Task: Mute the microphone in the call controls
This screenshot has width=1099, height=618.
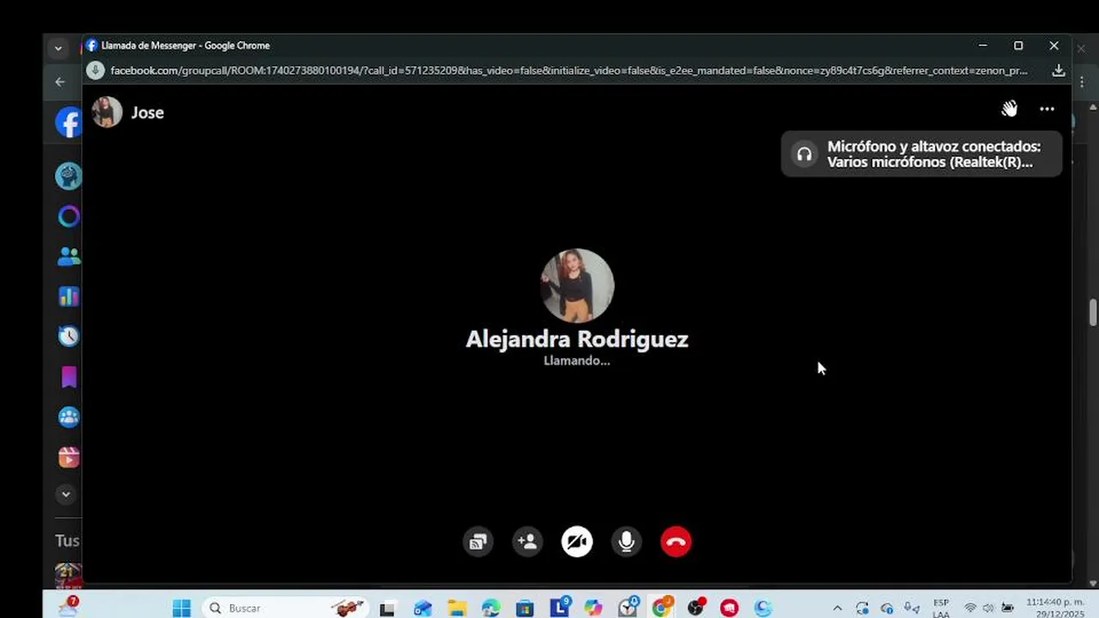Action: pos(627,542)
